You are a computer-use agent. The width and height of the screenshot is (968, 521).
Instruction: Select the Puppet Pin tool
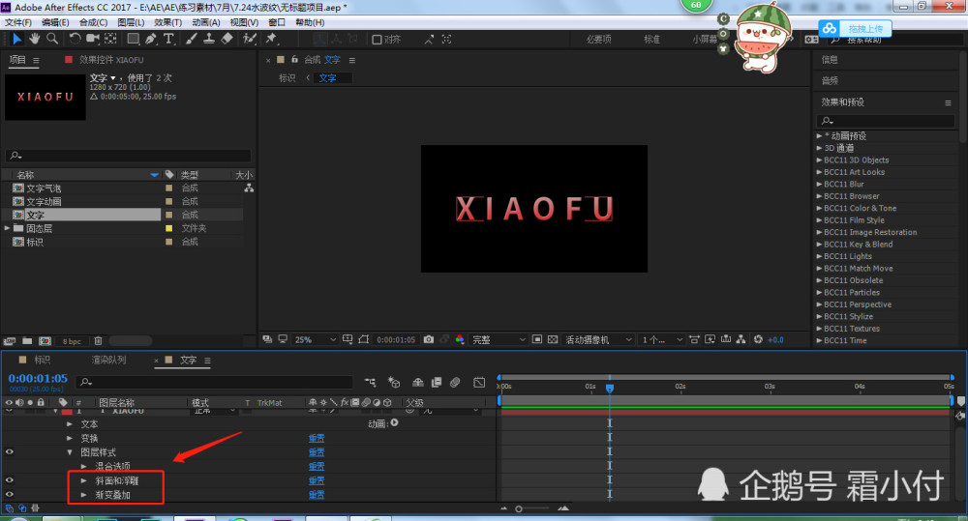[271, 39]
